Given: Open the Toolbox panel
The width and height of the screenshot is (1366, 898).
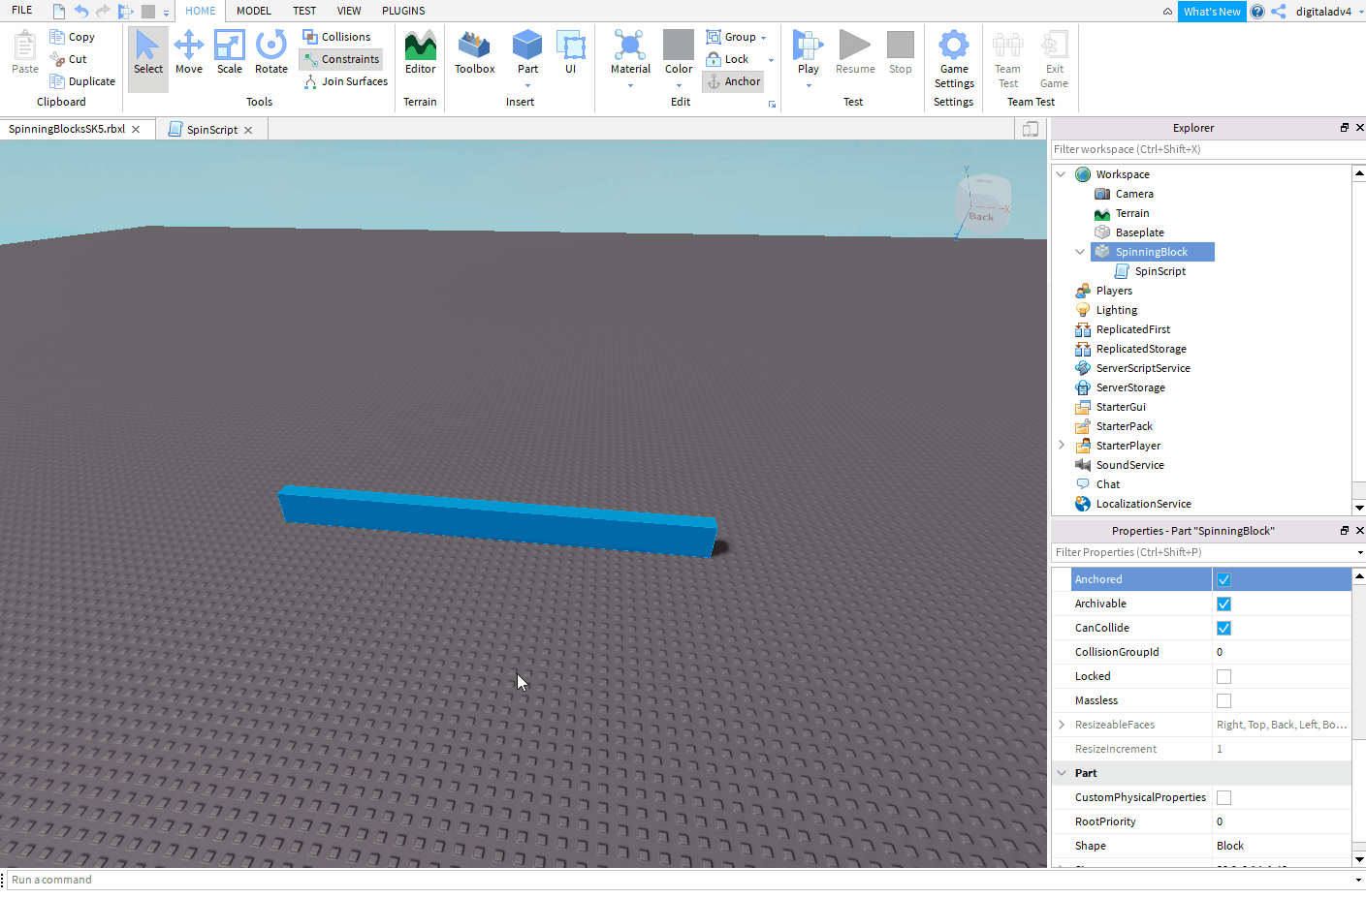Looking at the screenshot, I should [475, 53].
